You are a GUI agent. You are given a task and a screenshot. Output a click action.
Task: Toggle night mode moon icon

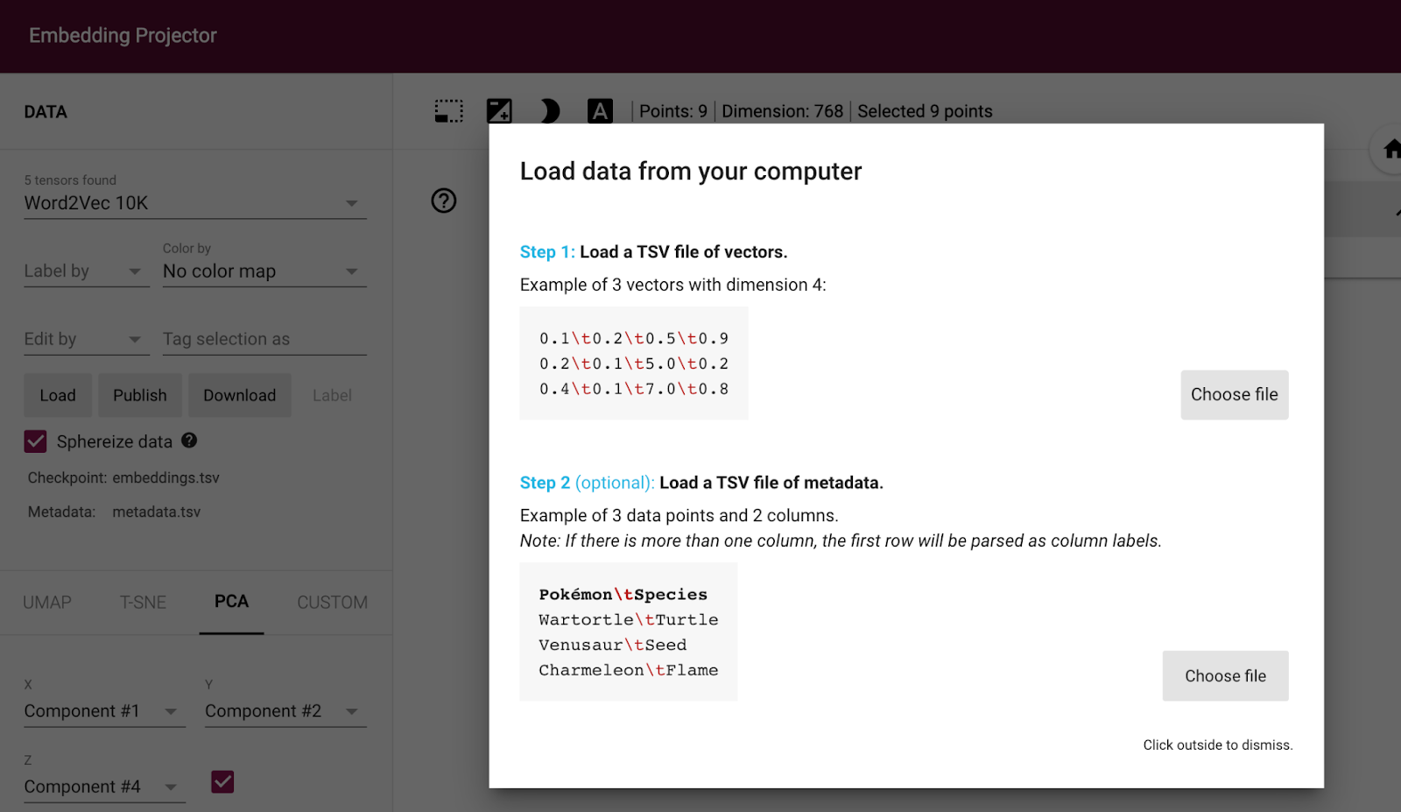(x=549, y=111)
